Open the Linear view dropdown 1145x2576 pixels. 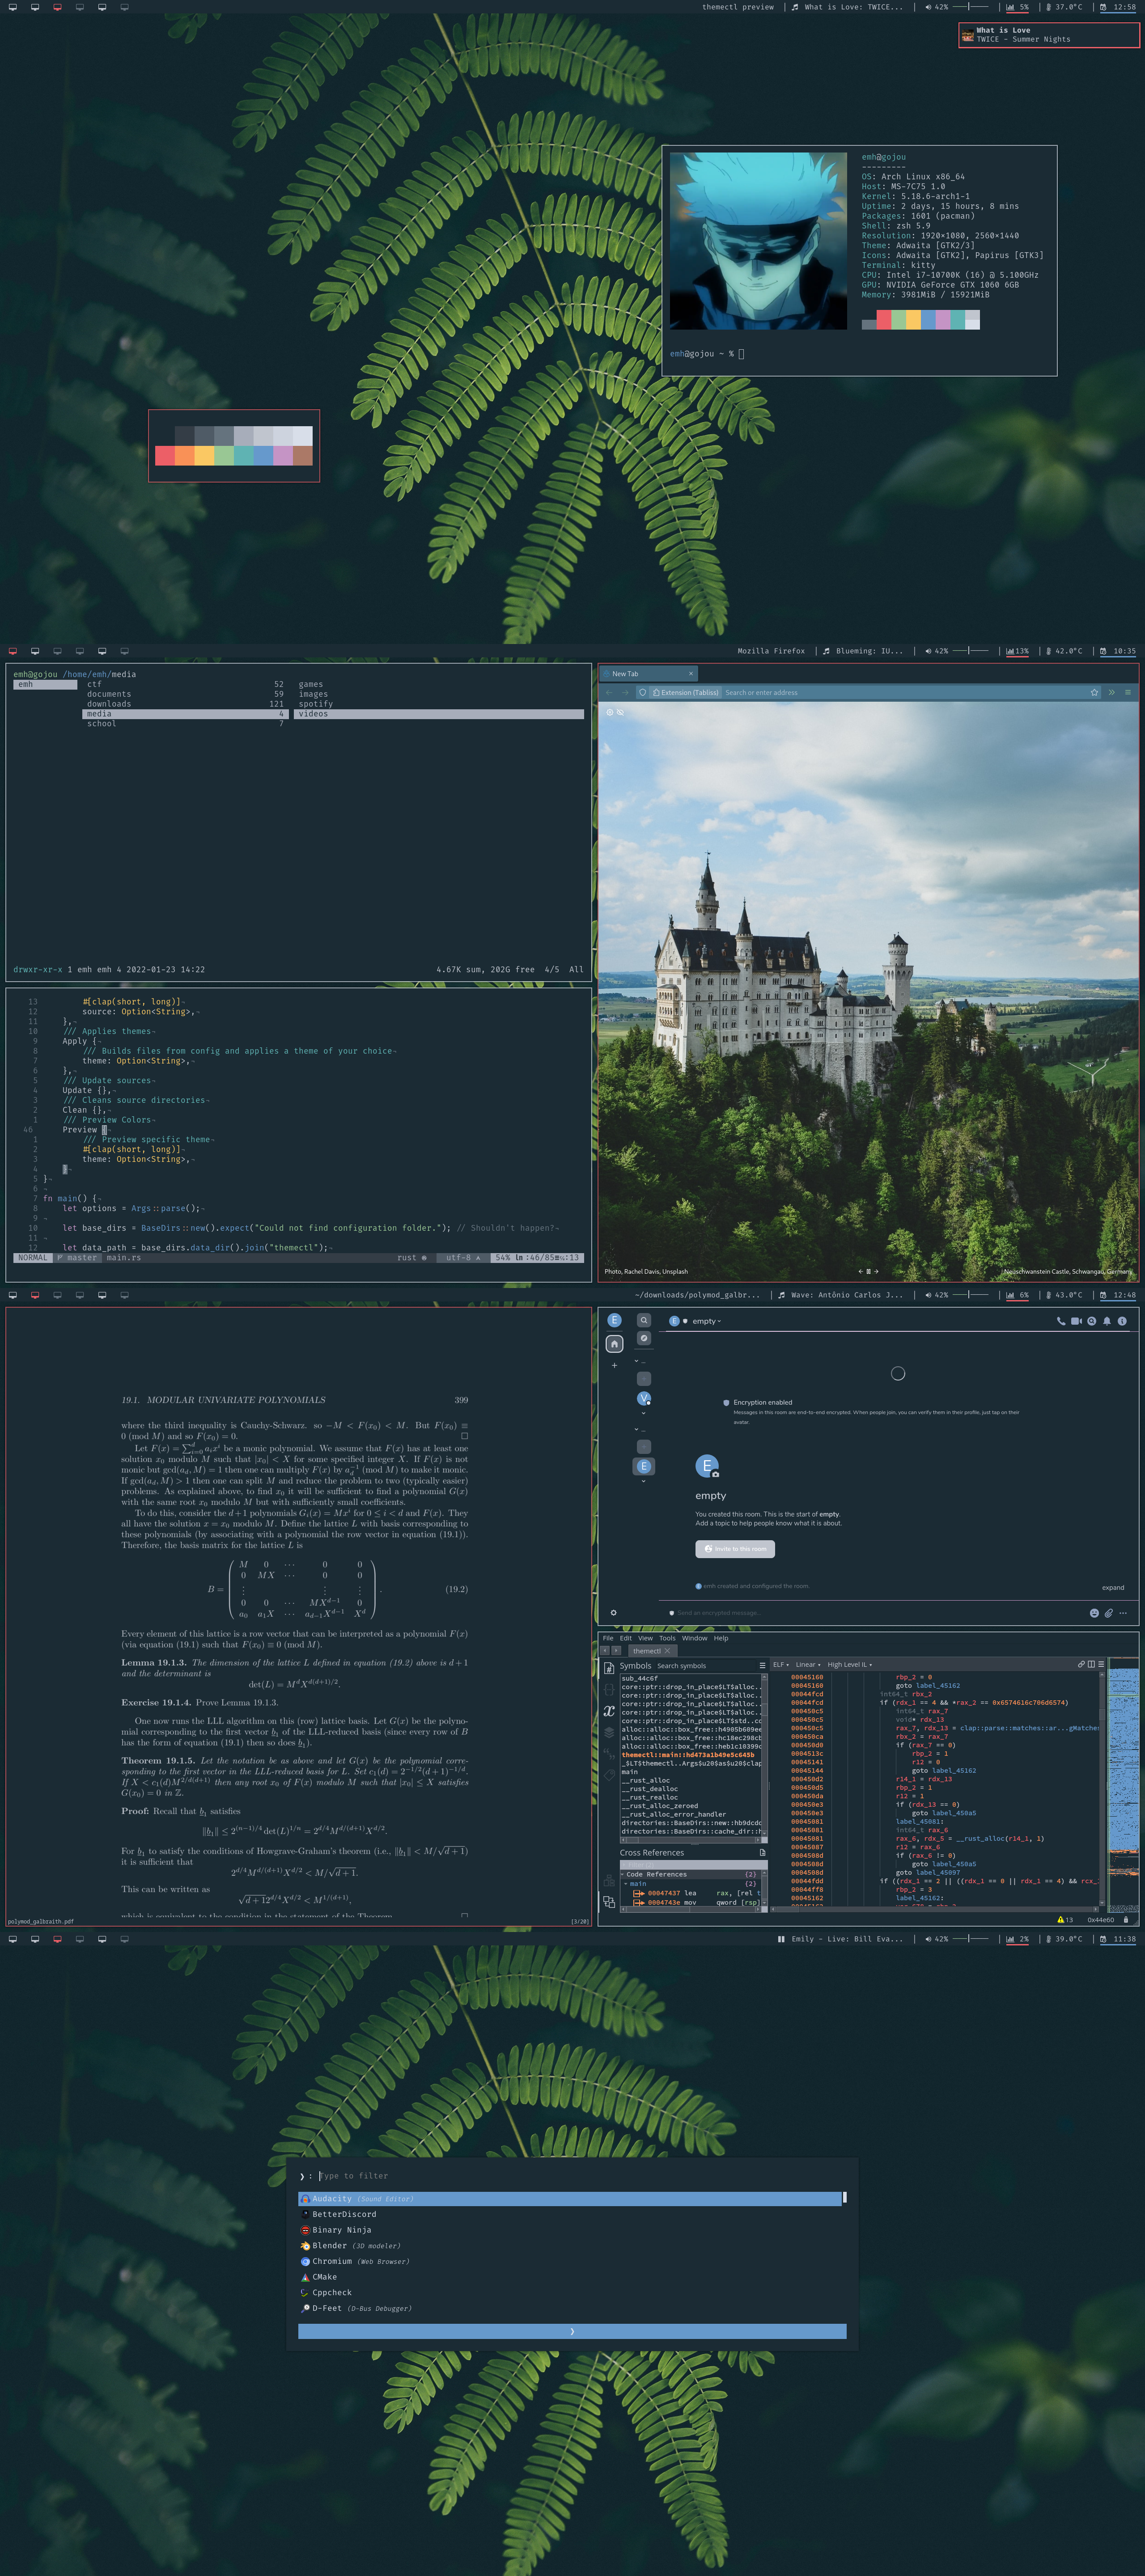[808, 1665]
